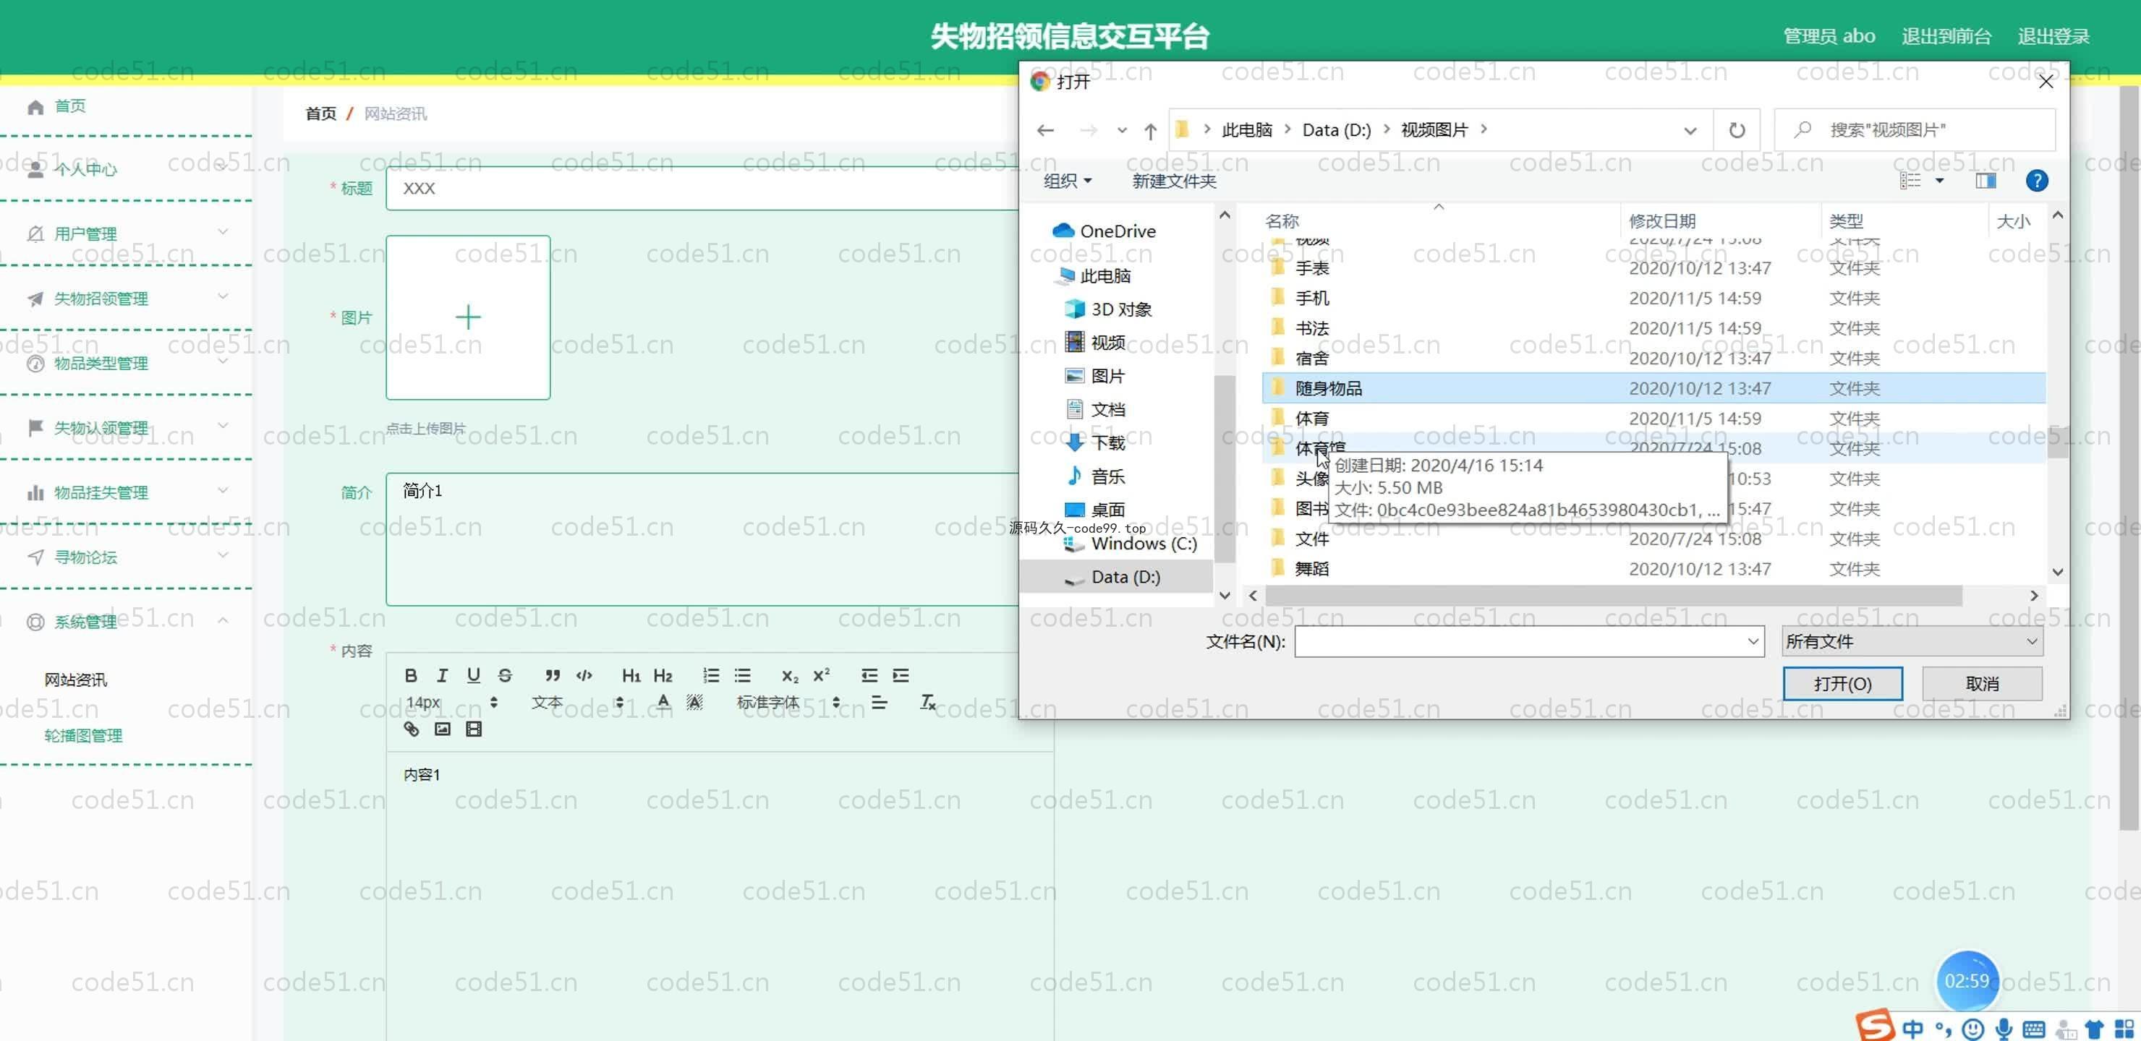Toggle bold in the content editor
2141x1041 pixels.
pos(411,675)
